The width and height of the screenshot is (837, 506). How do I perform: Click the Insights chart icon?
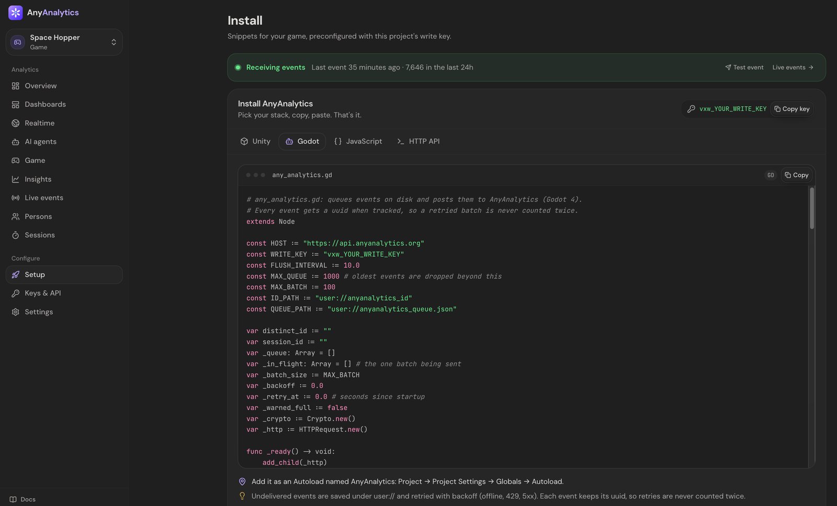(16, 179)
